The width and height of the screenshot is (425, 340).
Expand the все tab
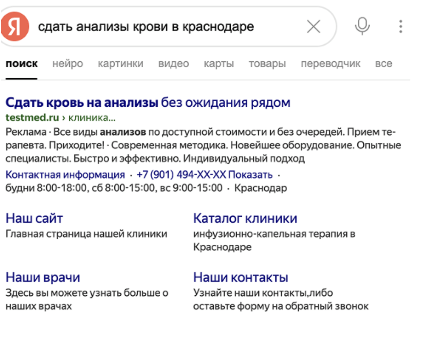coord(383,64)
